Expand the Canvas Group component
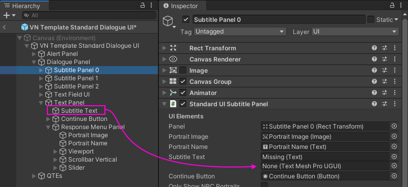 pos(164,81)
